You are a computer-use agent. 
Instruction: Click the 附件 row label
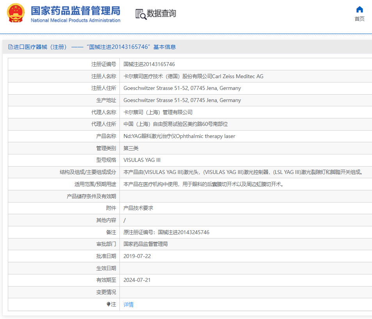(x=111, y=208)
